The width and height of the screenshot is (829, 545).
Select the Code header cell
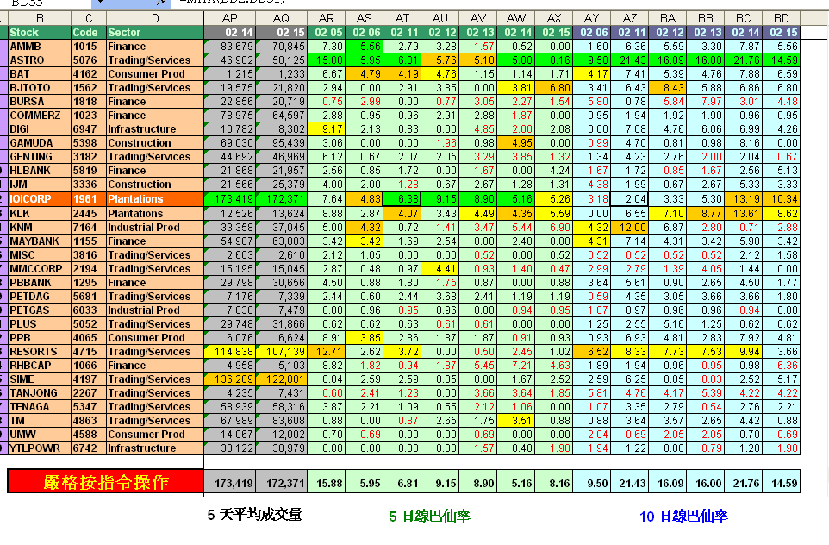pyautogui.click(x=86, y=32)
